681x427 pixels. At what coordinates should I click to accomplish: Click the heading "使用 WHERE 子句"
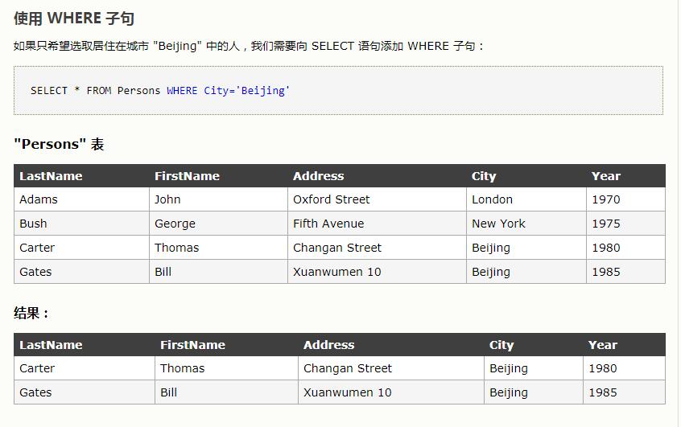point(68,18)
